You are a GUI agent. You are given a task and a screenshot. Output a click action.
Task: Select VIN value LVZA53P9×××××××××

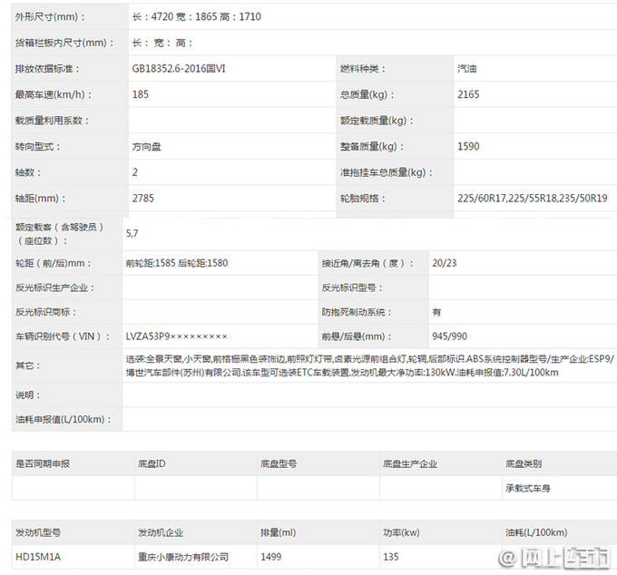click(x=176, y=336)
